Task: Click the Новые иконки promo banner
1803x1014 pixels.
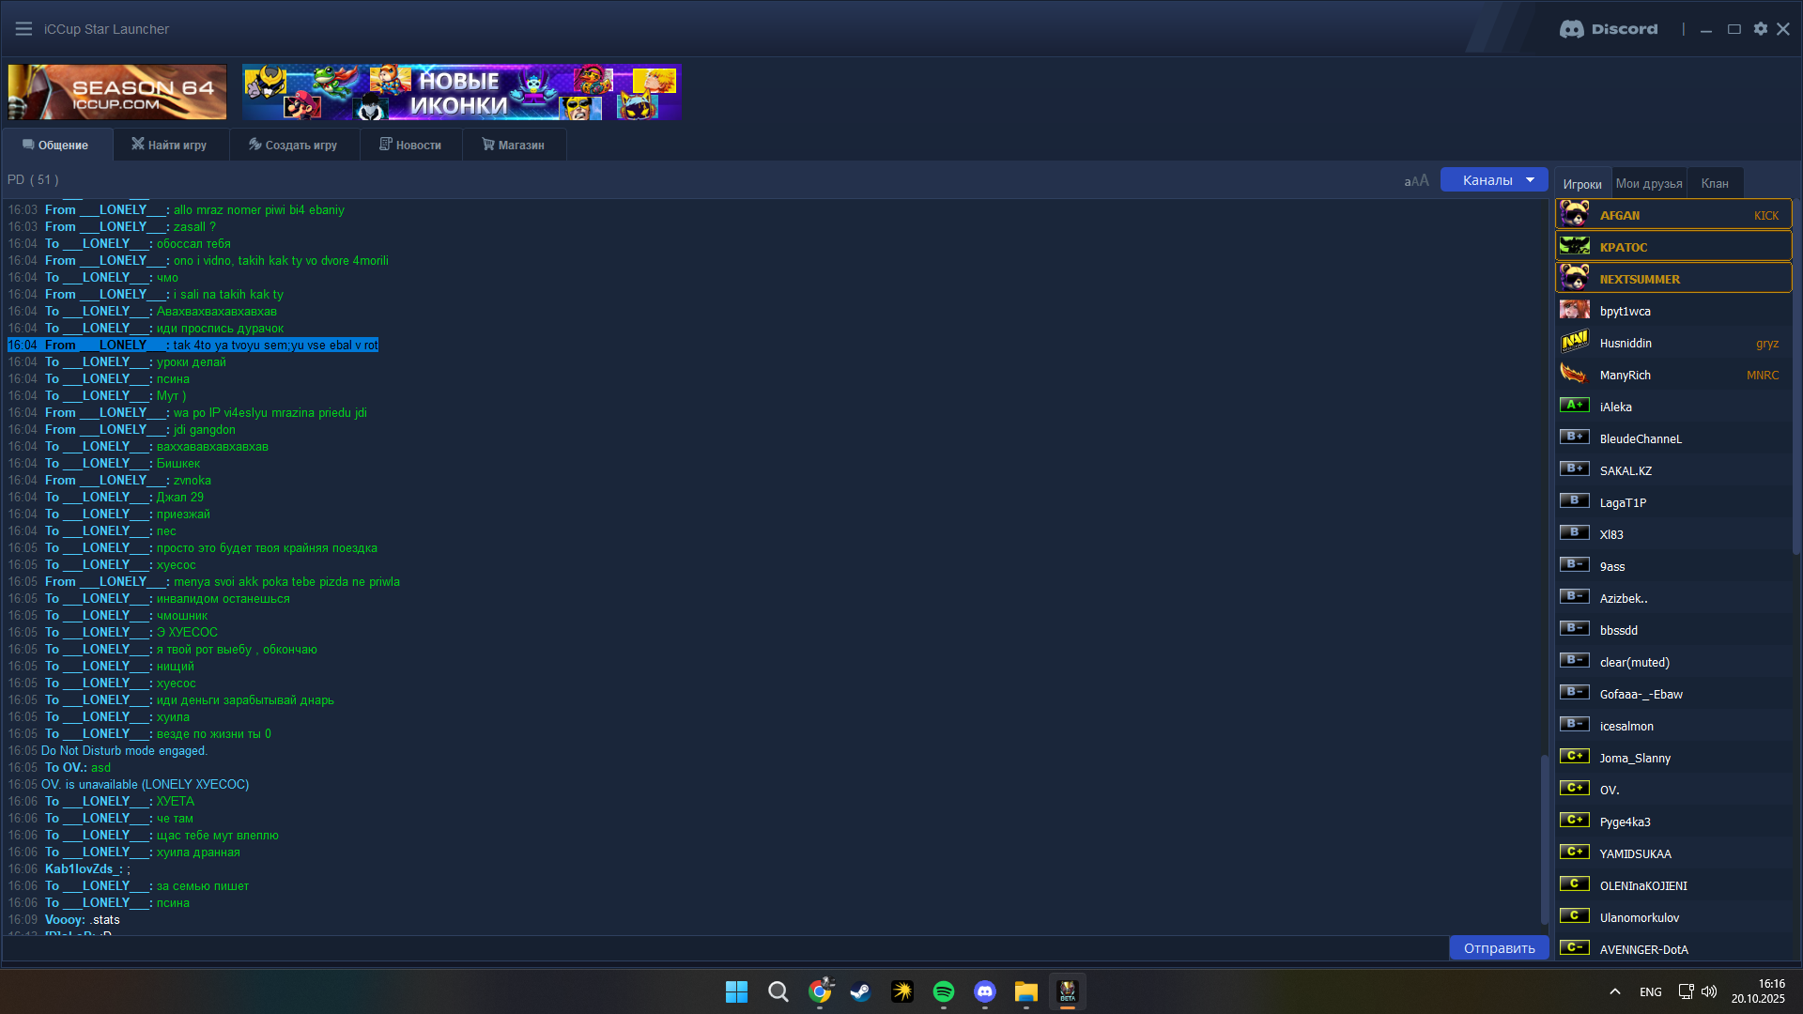Action: coord(461,92)
